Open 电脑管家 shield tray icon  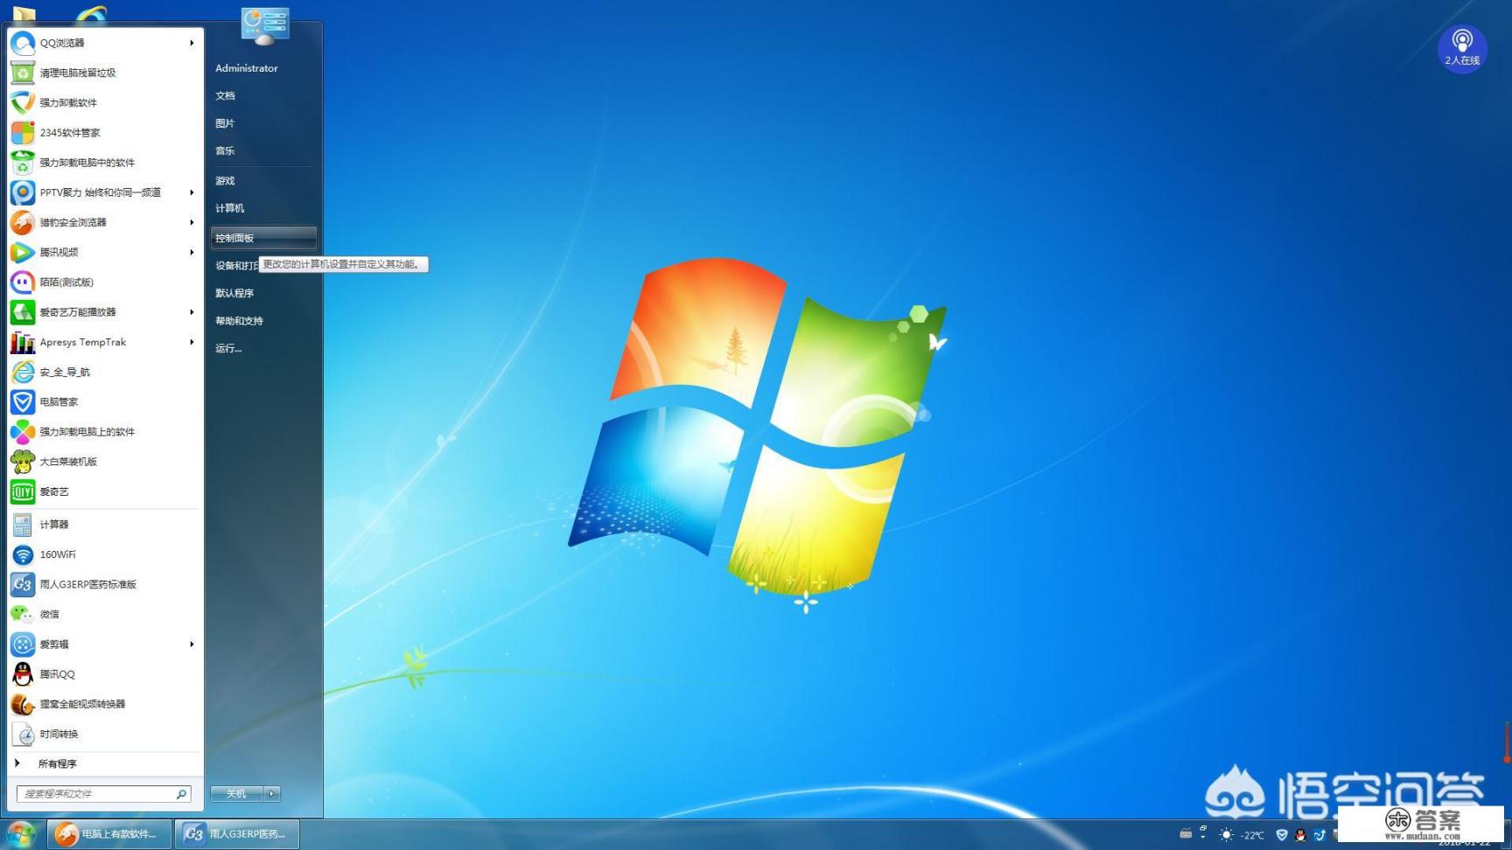pyautogui.click(x=1282, y=835)
